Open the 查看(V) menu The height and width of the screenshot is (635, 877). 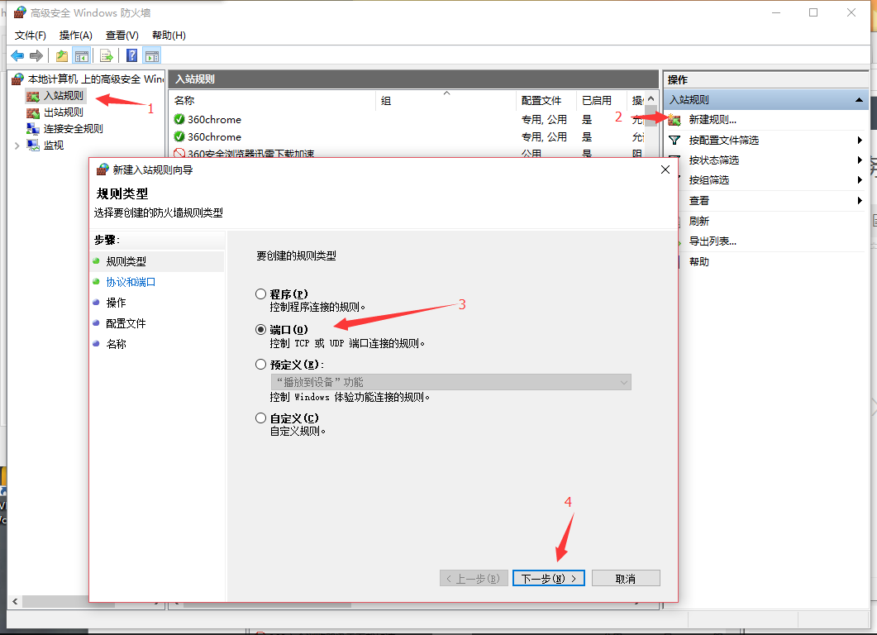(x=122, y=36)
